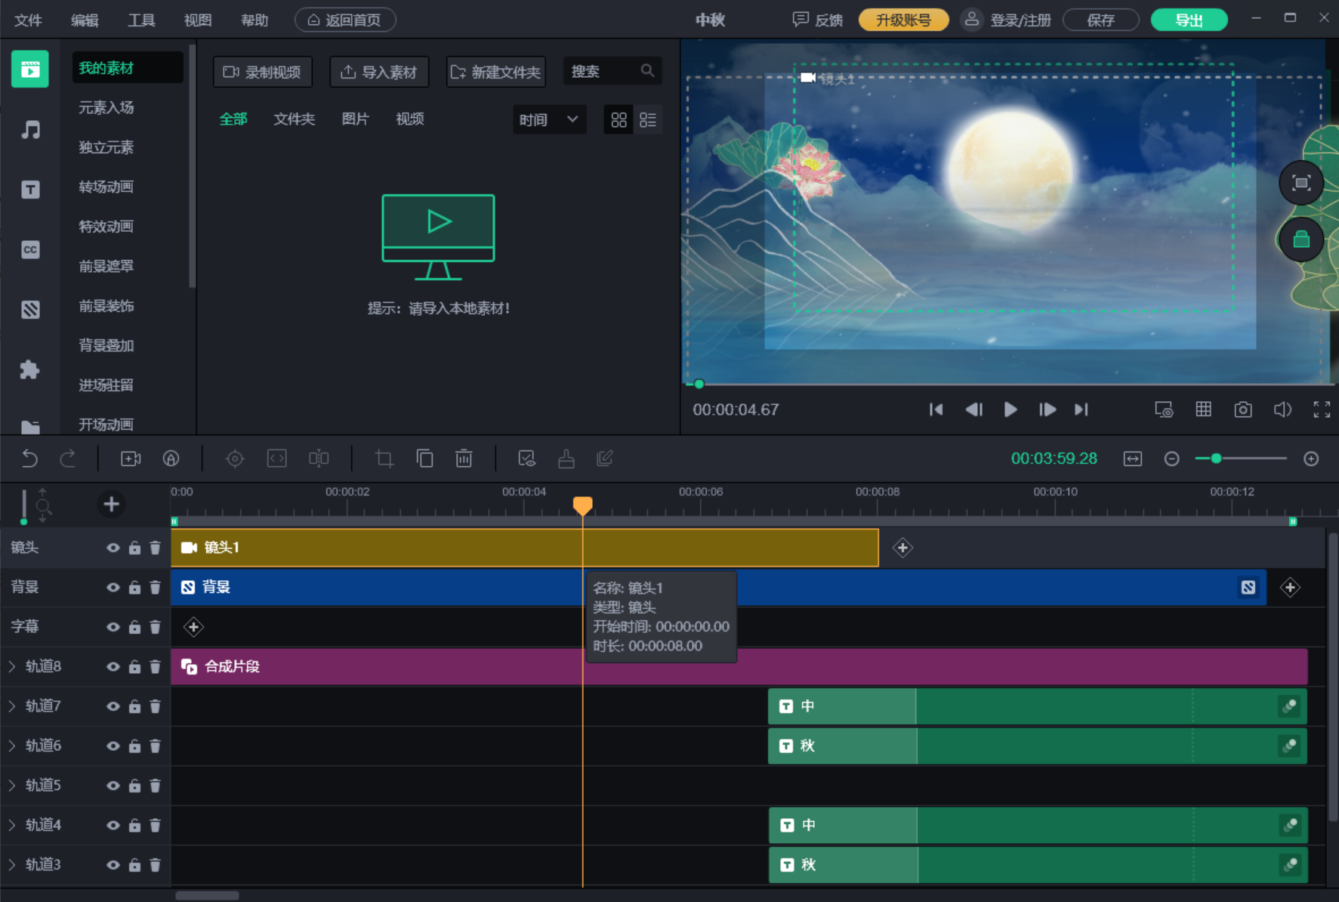This screenshot has height=902, width=1339.
Task: Switch to the 视频 filter tab
Action: [x=410, y=119]
